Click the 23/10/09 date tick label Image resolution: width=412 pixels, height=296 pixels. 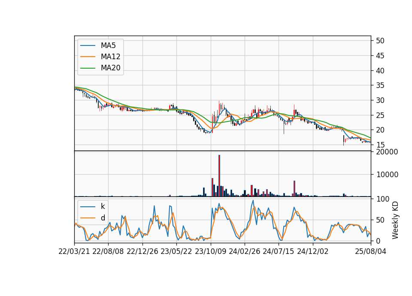pyautogui.click(x=210, y=251)
